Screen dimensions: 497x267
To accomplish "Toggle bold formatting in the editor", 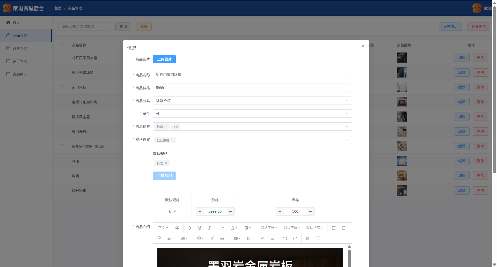I will coord(189,228).
